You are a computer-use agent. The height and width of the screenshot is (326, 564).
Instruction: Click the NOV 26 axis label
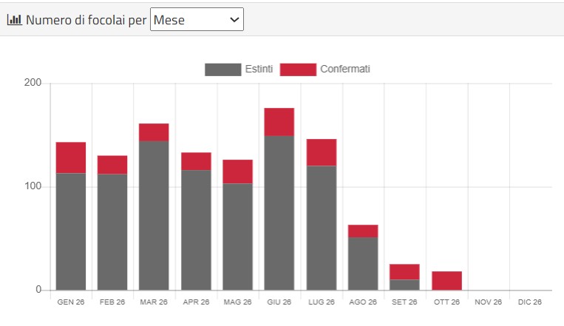point(488,302)
